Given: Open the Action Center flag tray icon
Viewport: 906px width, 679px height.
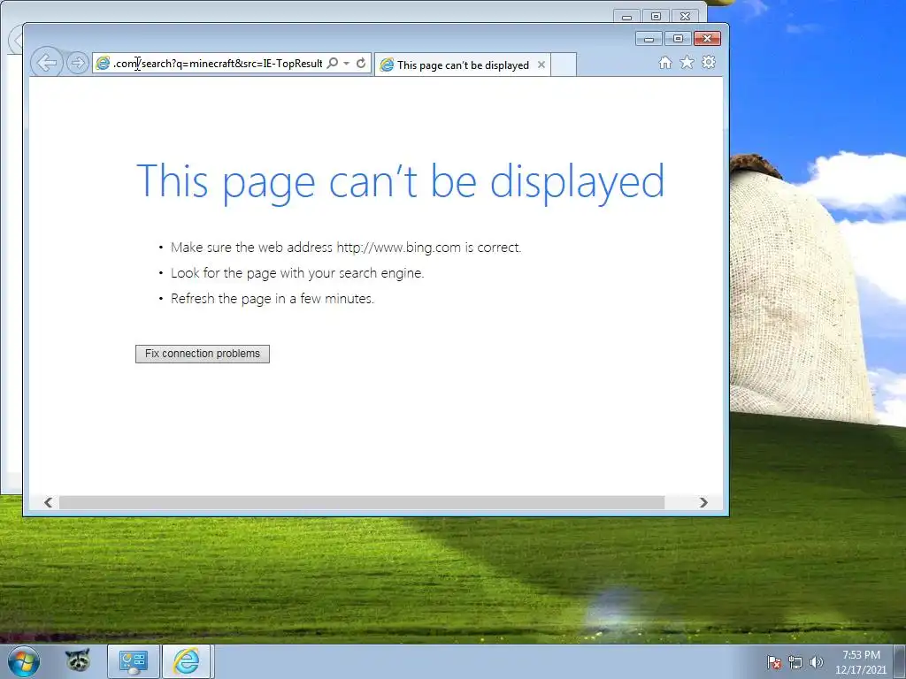Looking at the screenshot, I should pos(774,662).
